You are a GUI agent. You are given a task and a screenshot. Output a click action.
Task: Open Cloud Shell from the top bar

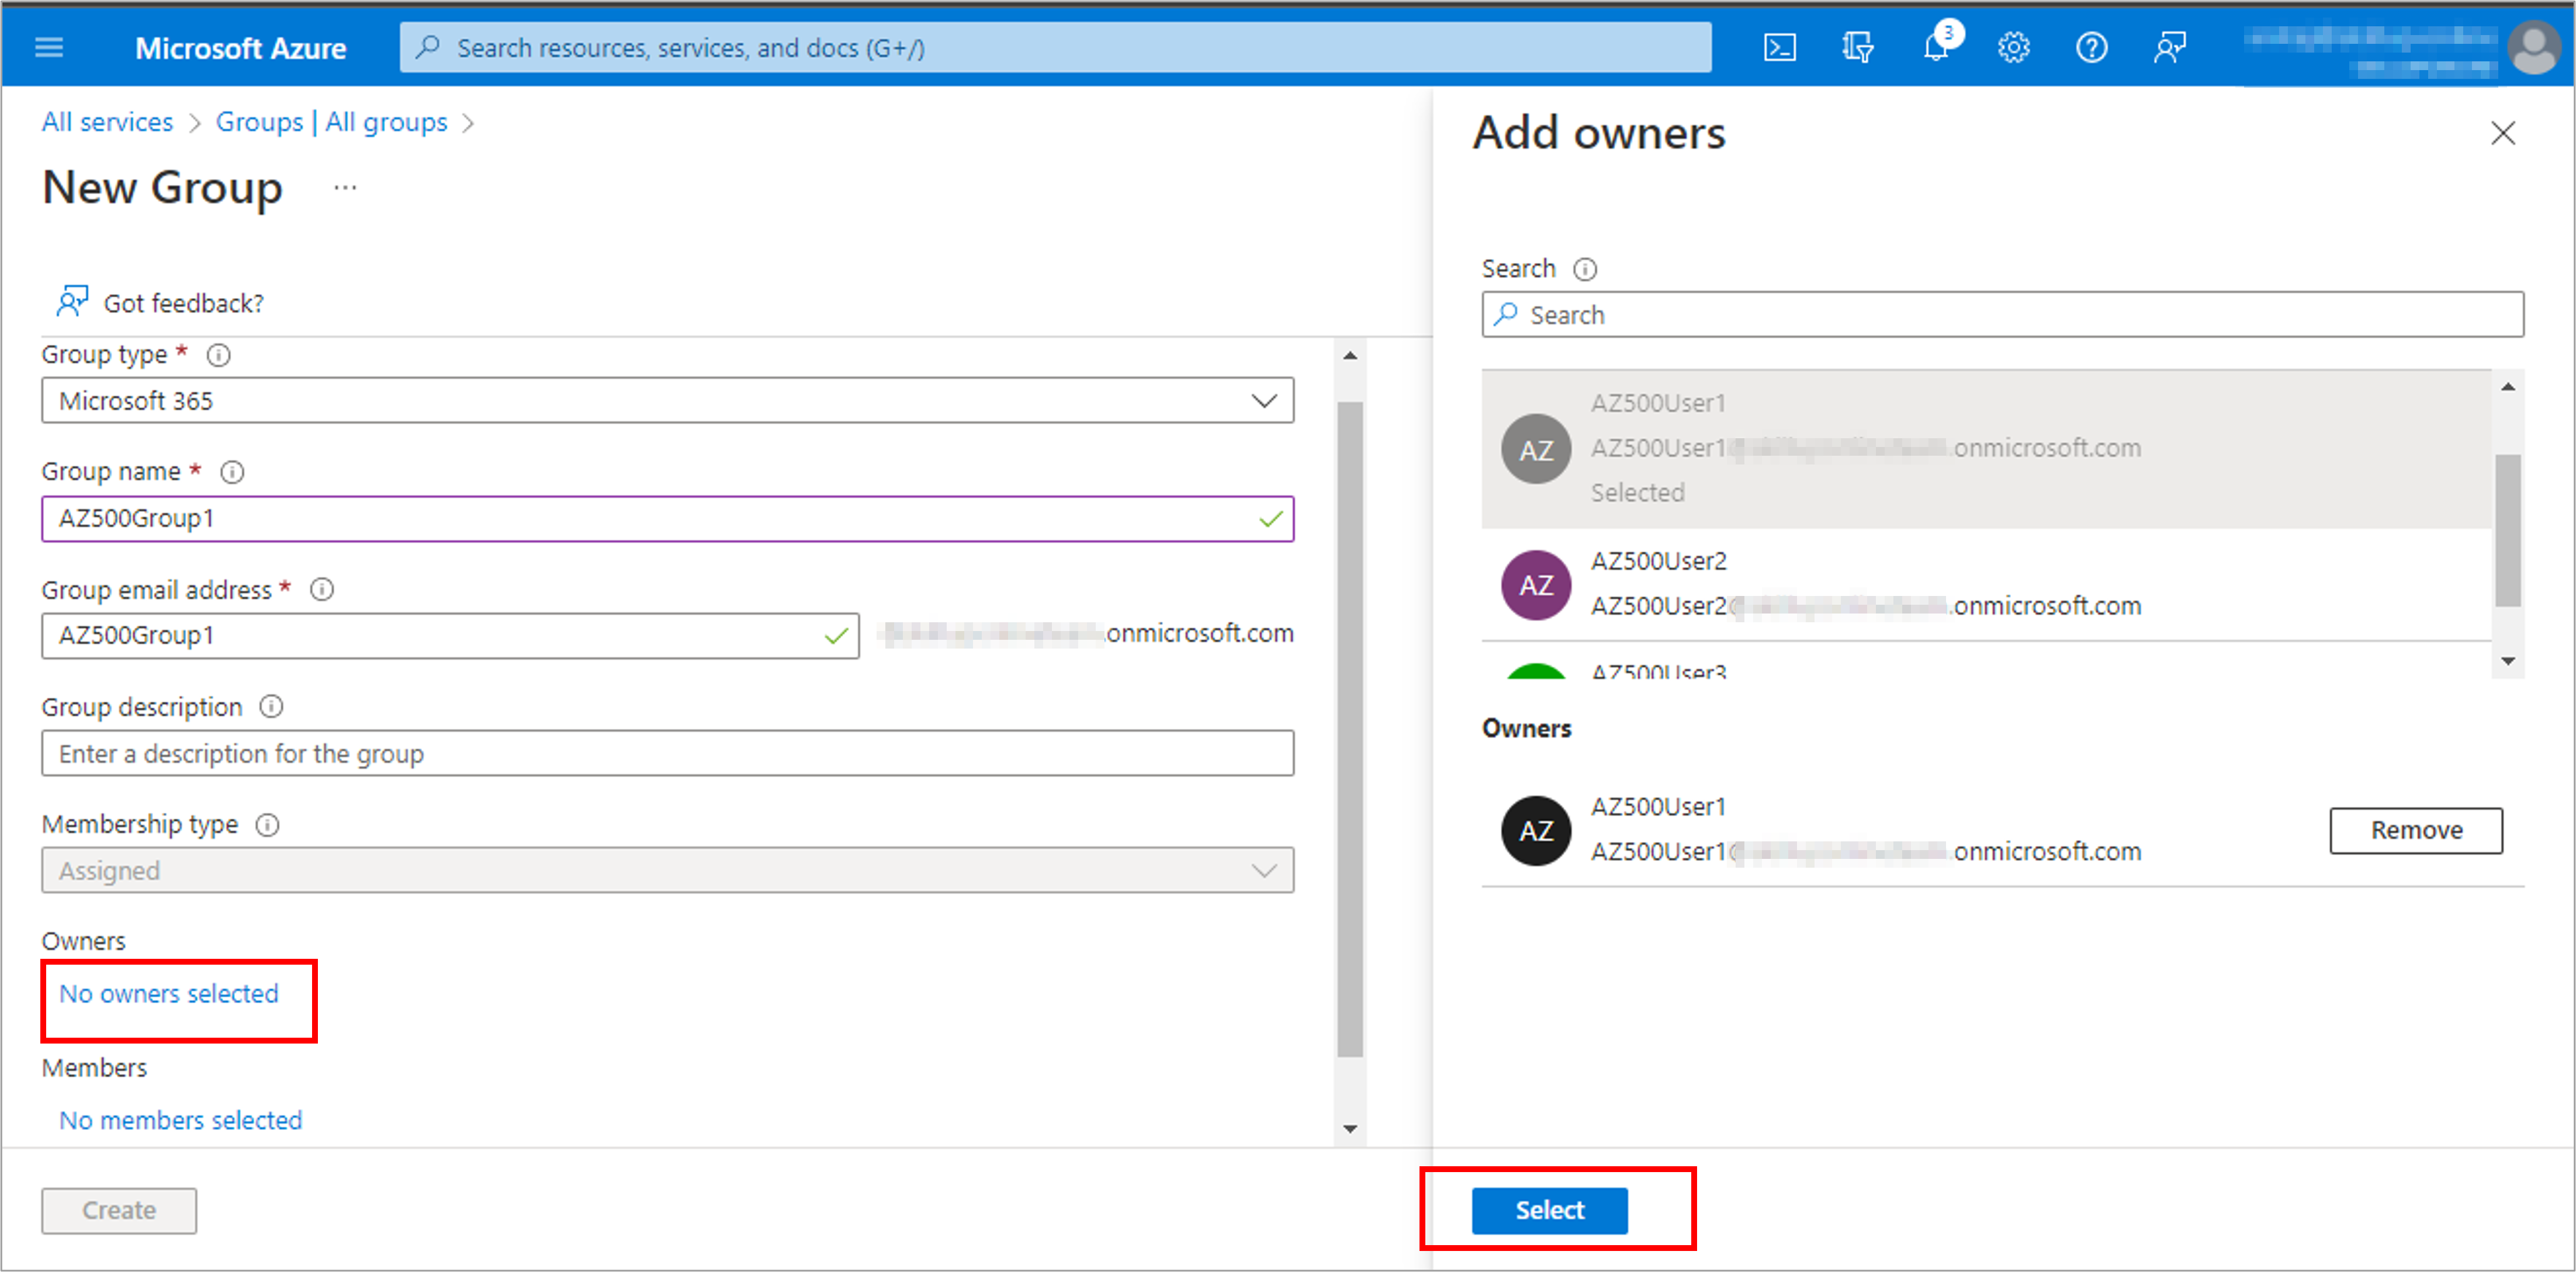1780,47
